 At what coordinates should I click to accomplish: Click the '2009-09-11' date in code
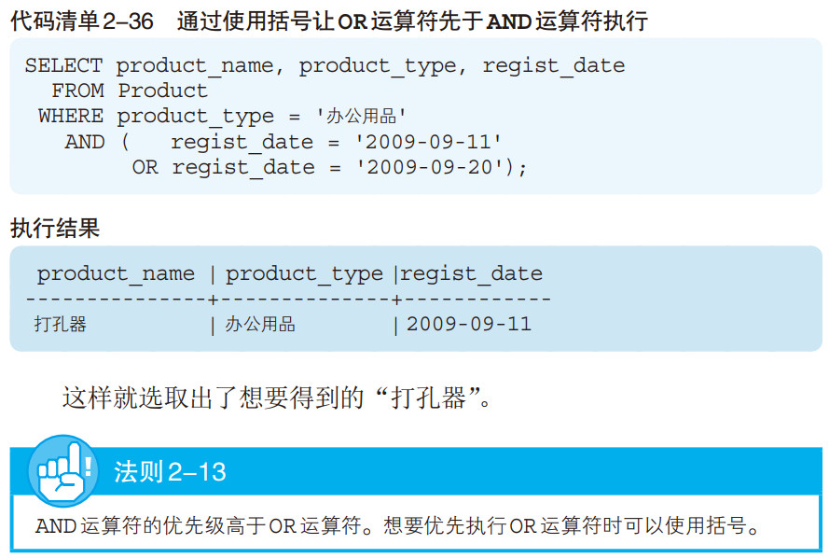coord(428,142)
